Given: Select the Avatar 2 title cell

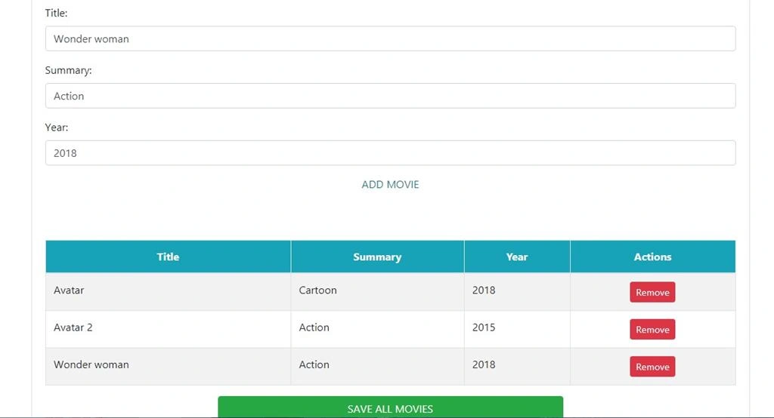Looking at the screenshot, I should point(168,329).
